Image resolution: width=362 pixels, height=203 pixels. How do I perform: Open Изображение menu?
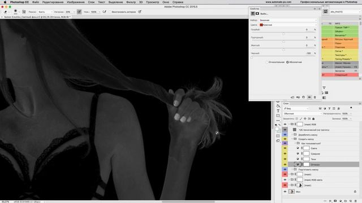[75, 2]
